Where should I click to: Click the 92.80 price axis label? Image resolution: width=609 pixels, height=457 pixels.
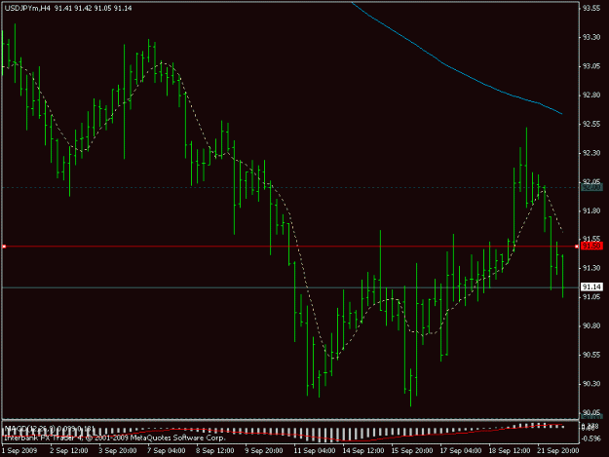click(x=591, y=95)
